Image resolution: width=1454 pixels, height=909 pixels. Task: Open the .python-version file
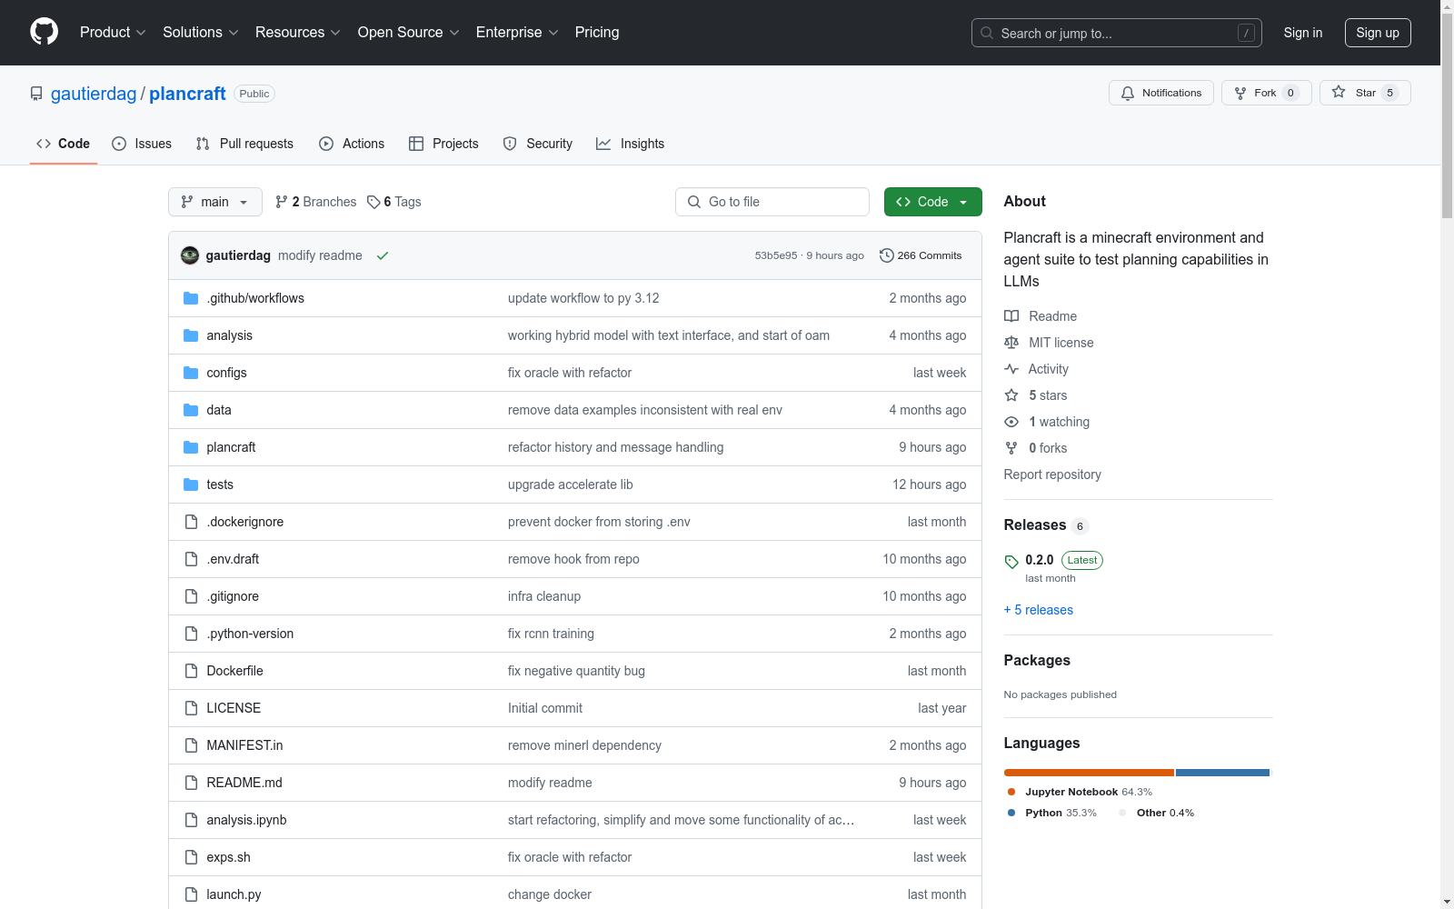(x=250, y=634)
